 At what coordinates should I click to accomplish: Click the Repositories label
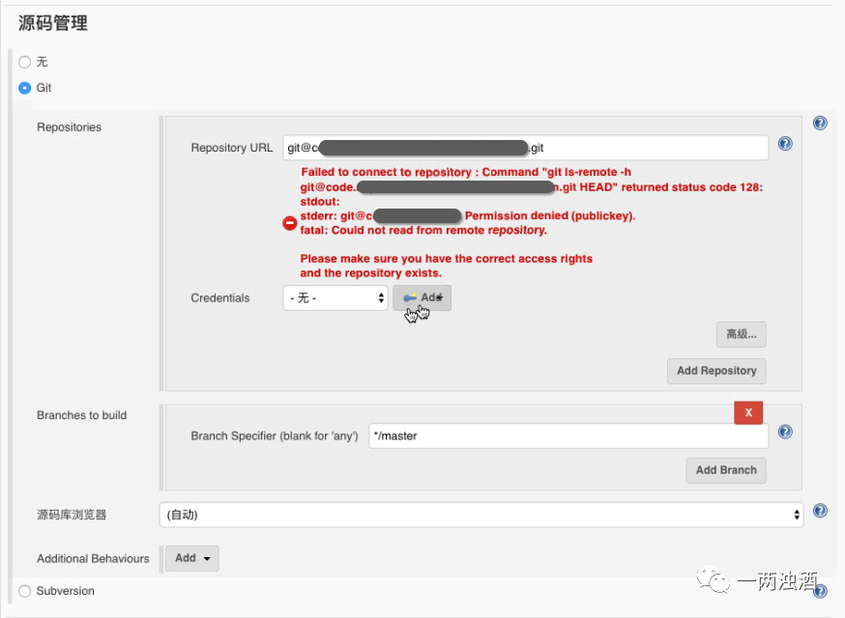tap(69, 127)
